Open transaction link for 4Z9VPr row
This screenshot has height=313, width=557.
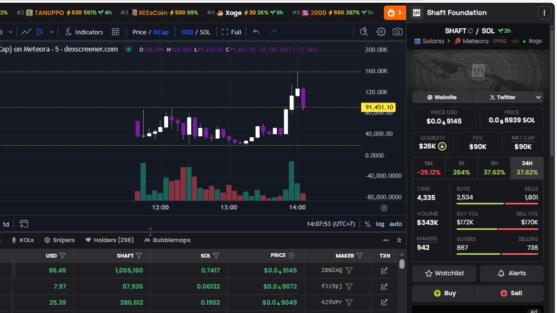coord(384,302)
